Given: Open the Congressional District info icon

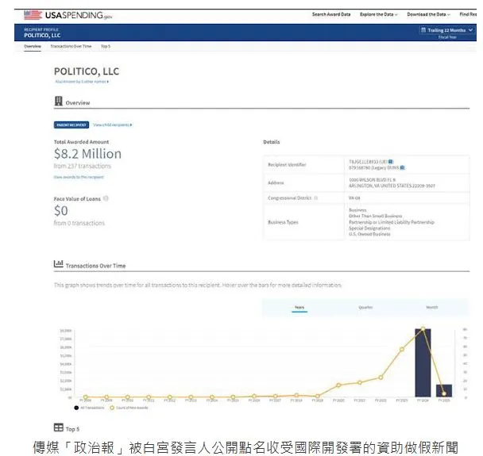Looking at the screenshot, I should (315, 198).
